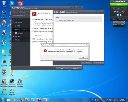Click the help button in Advanced Settings
Screen dimensions: 128x102
[71, 7]
